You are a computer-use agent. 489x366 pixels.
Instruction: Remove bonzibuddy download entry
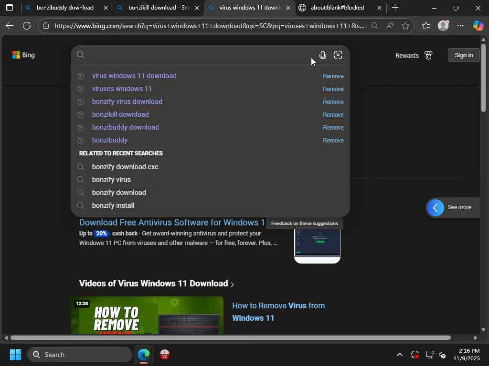pyautogui.click(x=333, y=128)
